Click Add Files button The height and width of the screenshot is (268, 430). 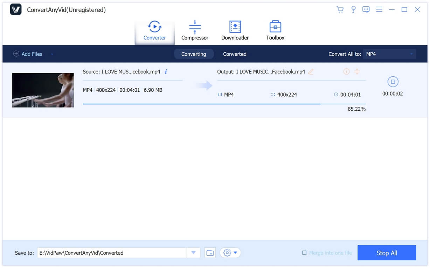pyautogui.click(x=28, y=54)
